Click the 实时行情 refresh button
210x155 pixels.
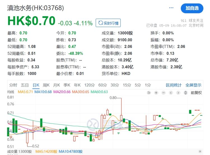pos(108,23)
